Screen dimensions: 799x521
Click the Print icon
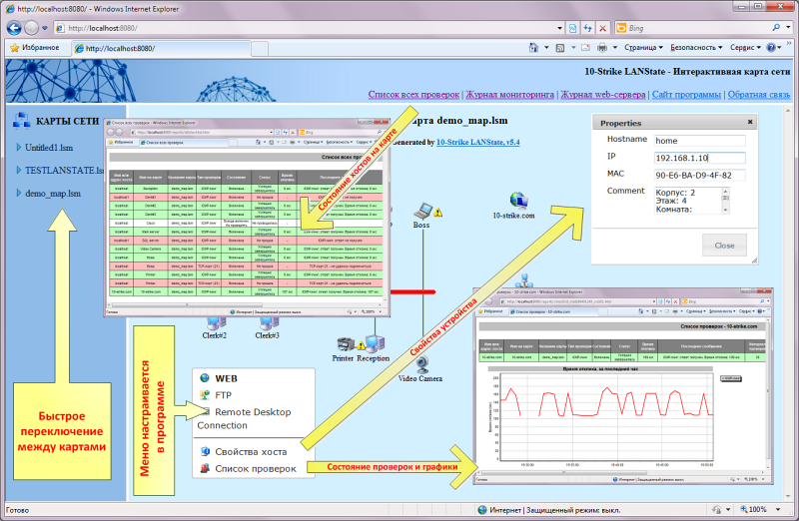(x=602, y=47)
